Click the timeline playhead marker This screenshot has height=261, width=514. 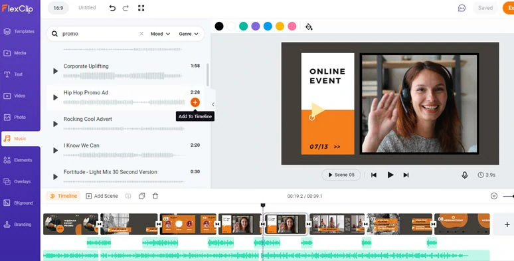[x=262, y=205]
